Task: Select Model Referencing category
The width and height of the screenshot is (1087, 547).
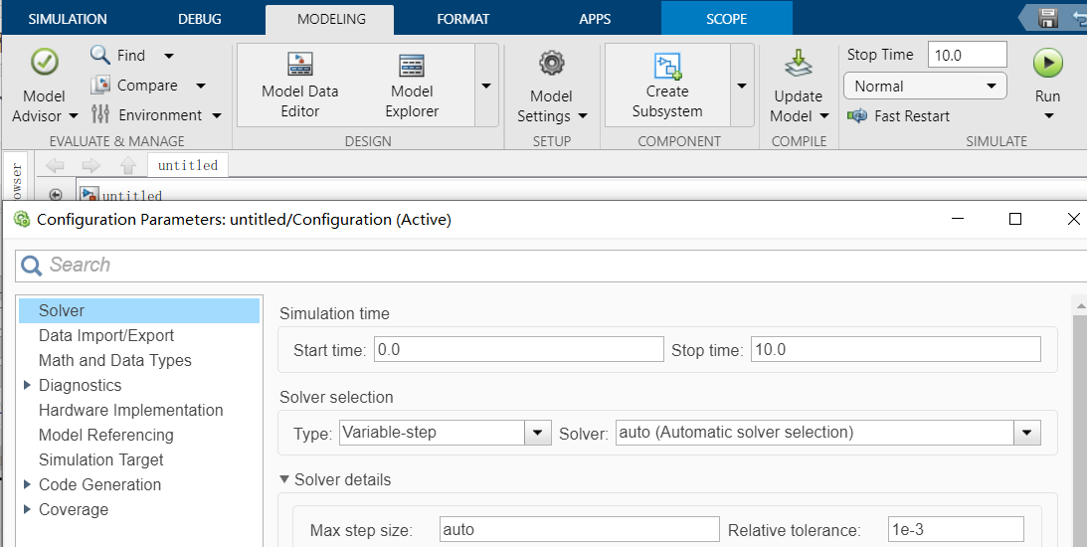Action: (106, 435)
